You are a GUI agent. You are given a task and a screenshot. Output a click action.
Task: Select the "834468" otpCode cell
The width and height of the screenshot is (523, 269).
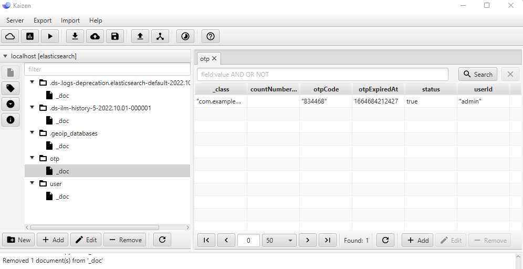pos(326,101)
